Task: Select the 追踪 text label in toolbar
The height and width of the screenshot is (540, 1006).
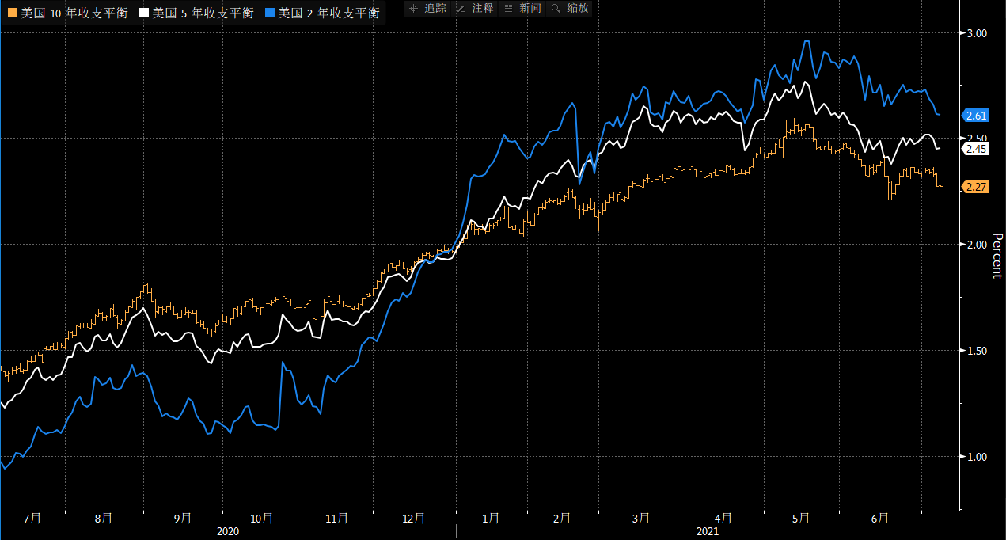Action: 435,9
